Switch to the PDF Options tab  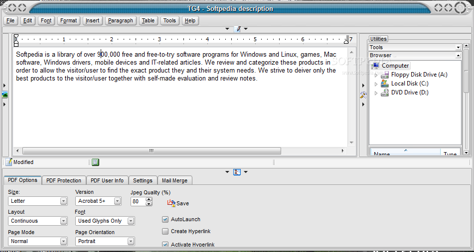pos(22,180)
